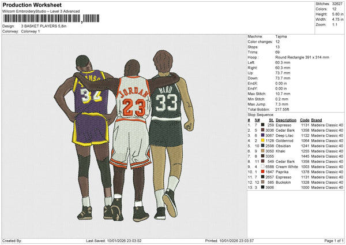The image size is (346, 245).
Task: Click the swatch in stop row 13
Action: coord(262,188)
